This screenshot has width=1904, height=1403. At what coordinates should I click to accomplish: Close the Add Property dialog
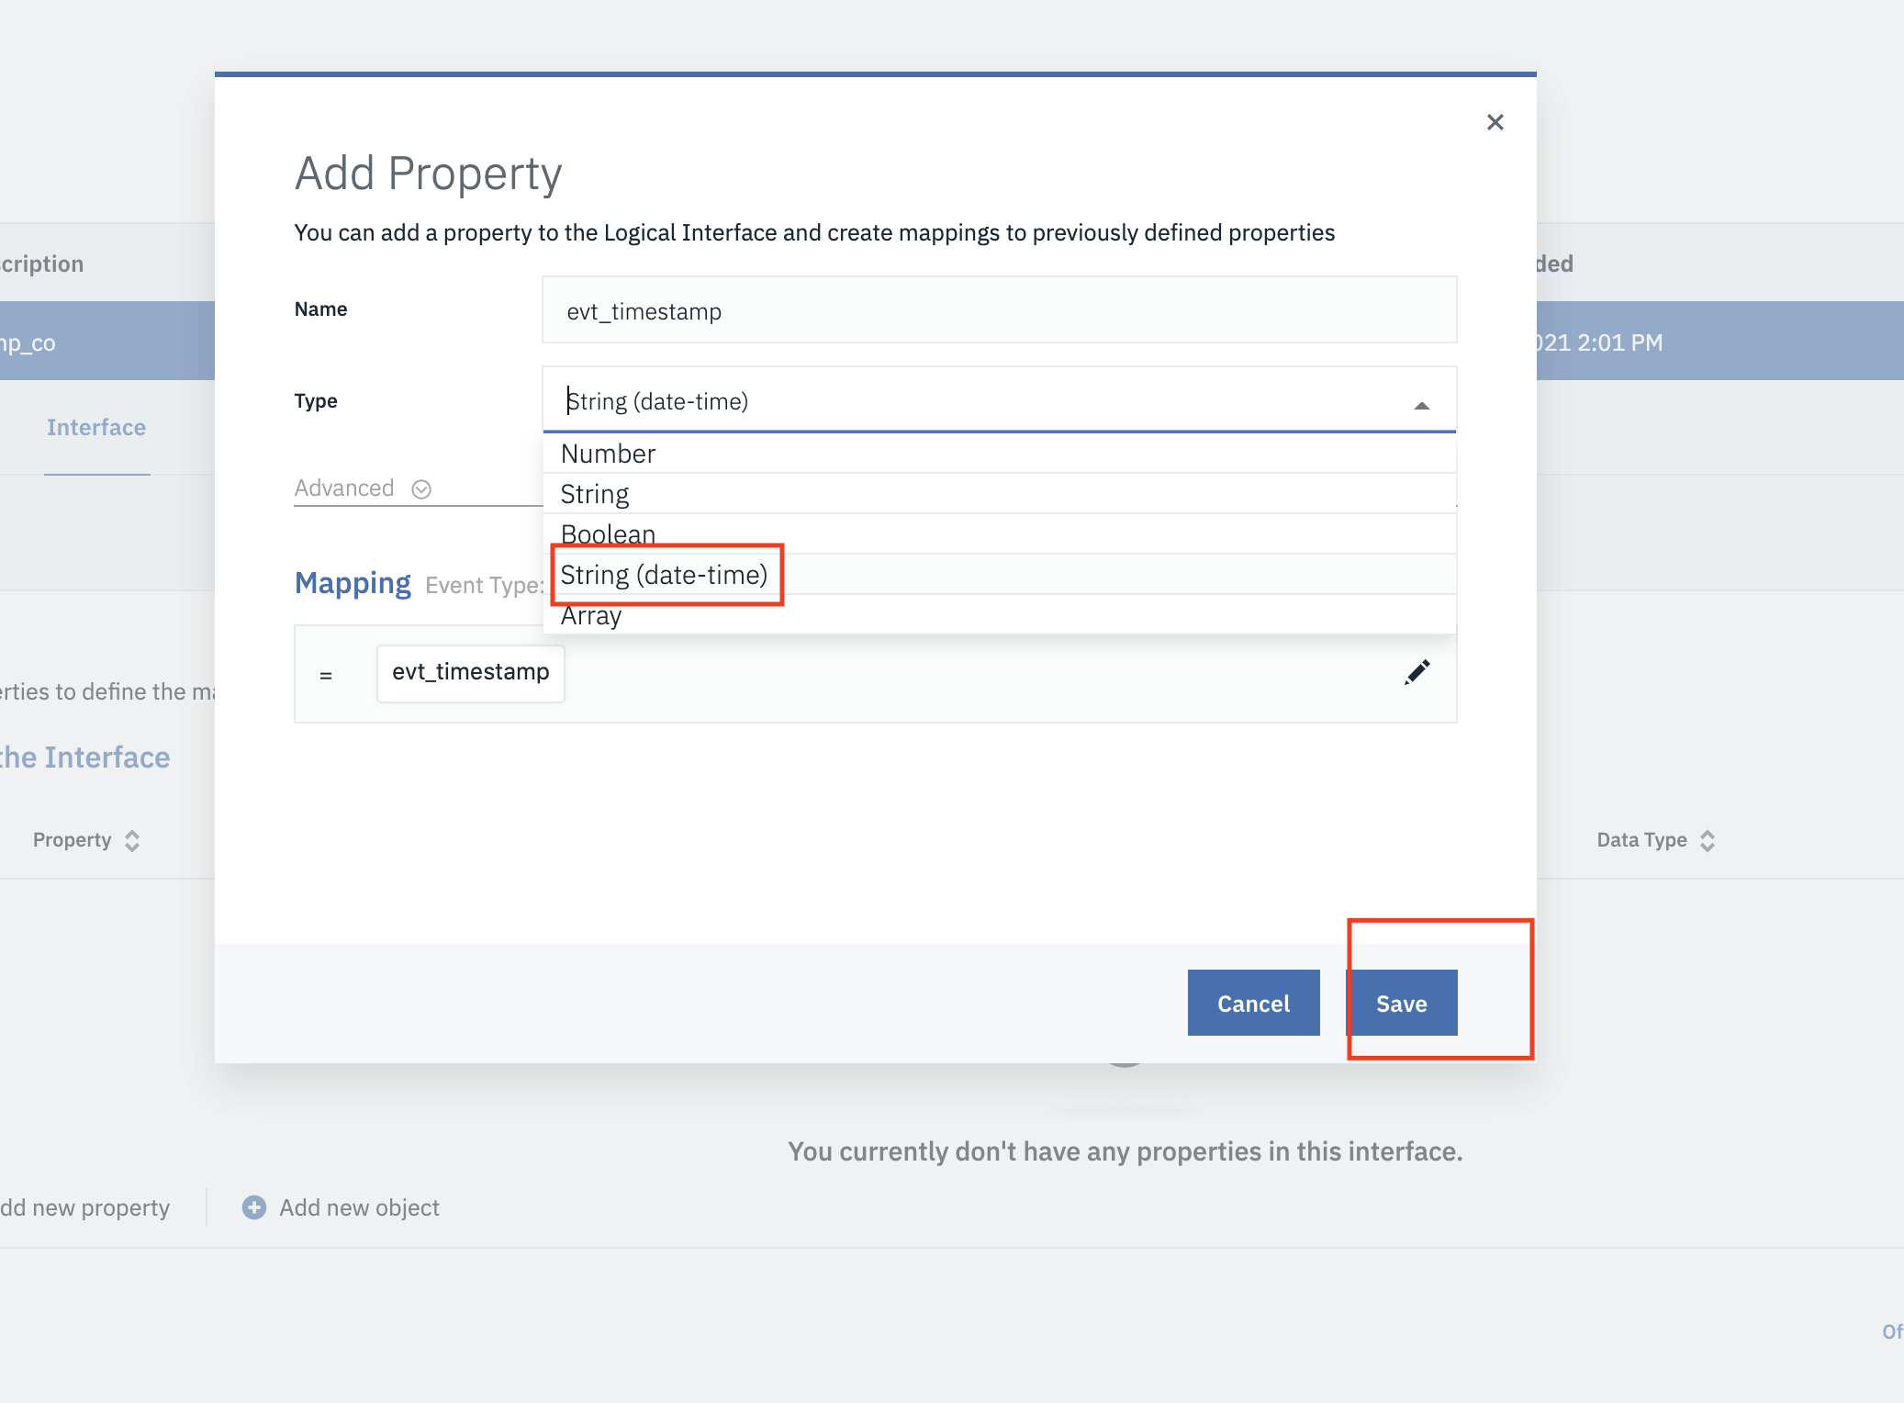tap(1495, 122)
